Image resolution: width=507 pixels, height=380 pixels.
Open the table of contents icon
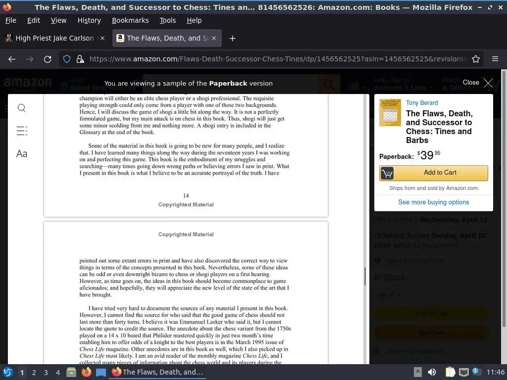click(x=22, y=131)
